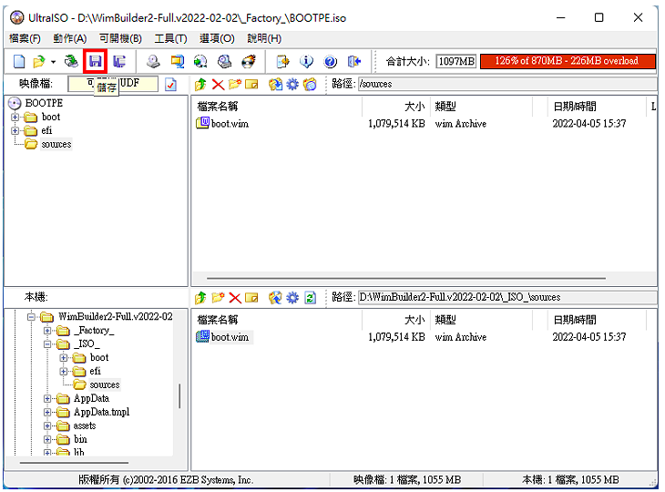
Task: Click the red Delete X in local pane
Action: [235, 298]
